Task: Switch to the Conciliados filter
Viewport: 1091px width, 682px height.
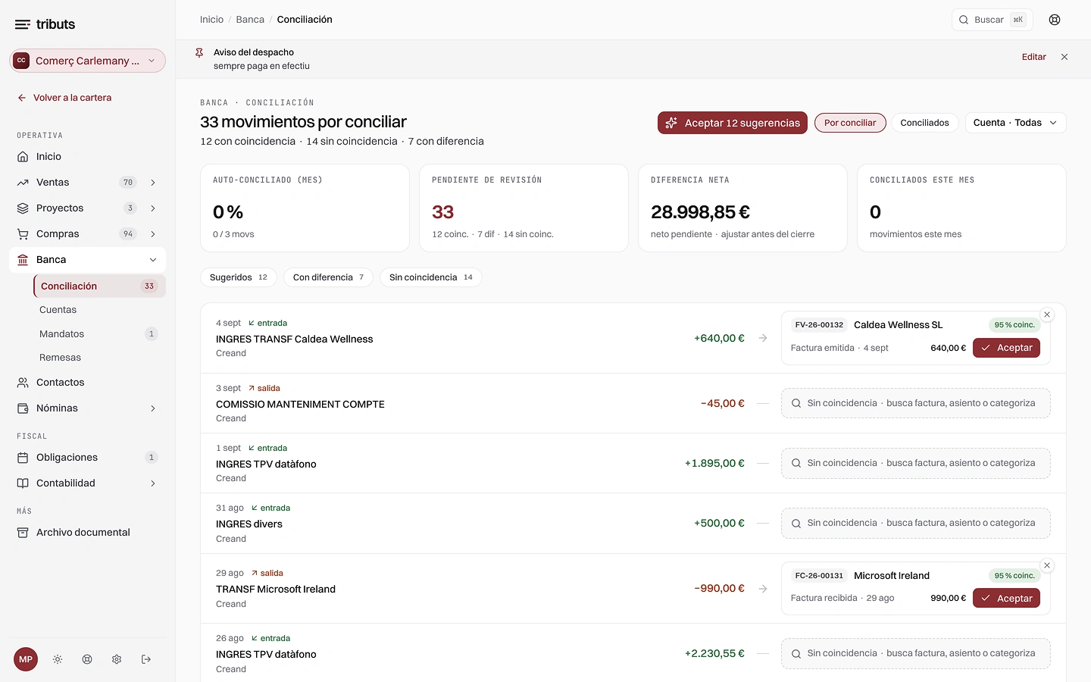Action: pos(924,123)
